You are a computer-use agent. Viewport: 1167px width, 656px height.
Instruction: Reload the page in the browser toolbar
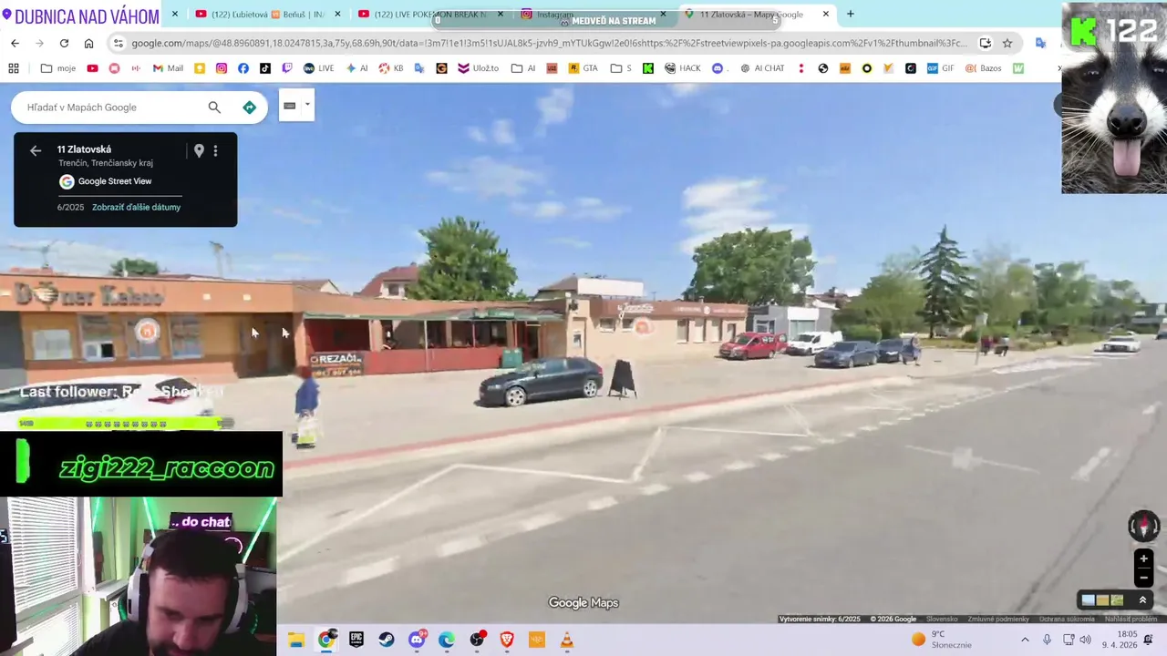pos(64,43)
